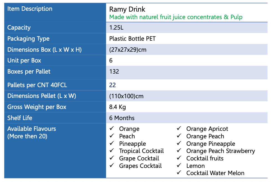Click the tick mark beside Grapes Cocktail

tap(112, 166)
